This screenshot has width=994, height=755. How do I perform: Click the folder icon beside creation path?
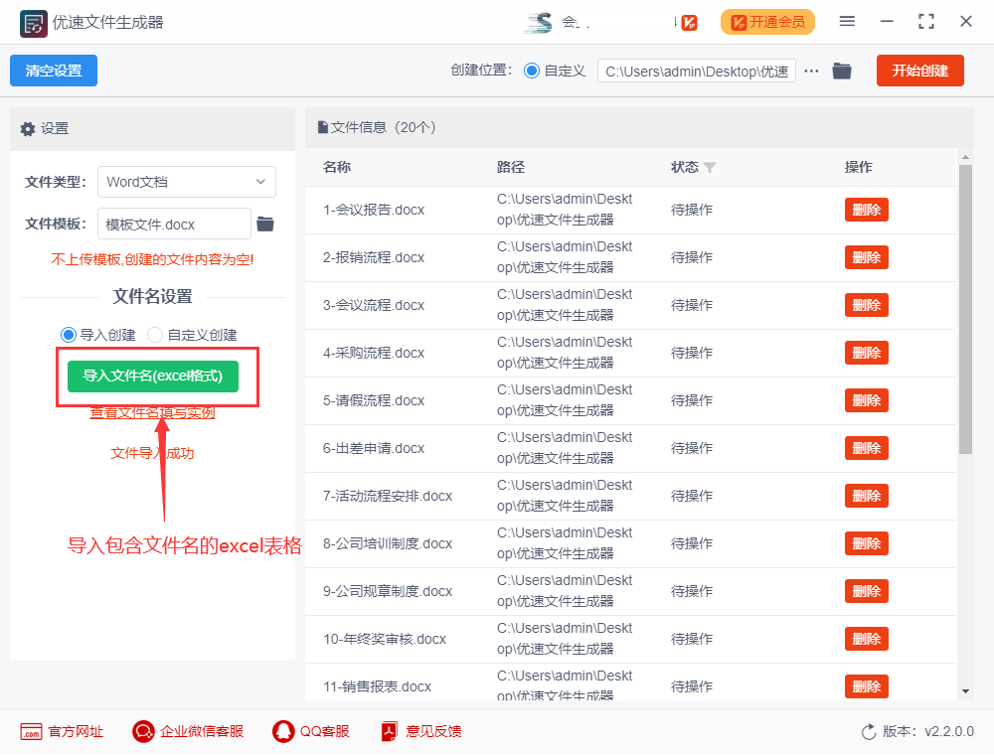click(x=842, y=71)
